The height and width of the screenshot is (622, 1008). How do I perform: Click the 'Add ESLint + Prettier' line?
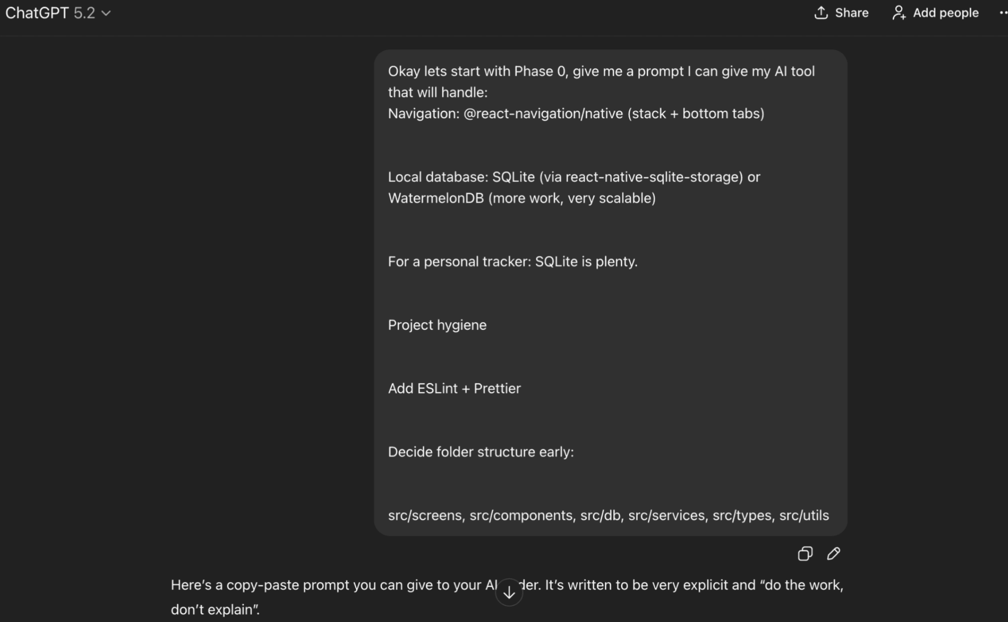454,389
